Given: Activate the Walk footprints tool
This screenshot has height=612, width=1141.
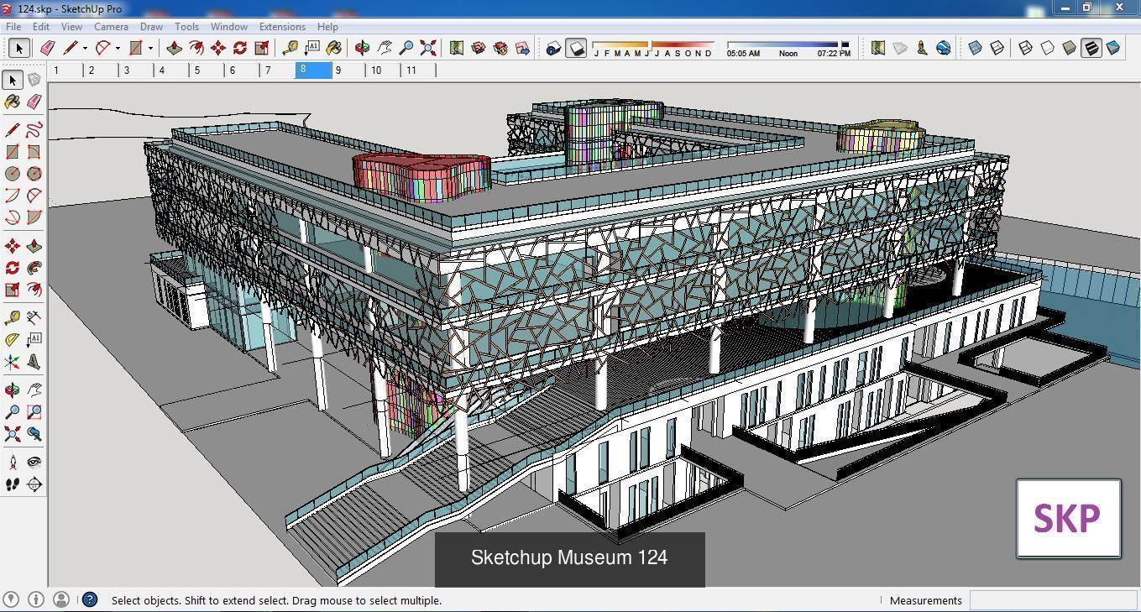Looking at the screenshot, I should tap(13, 484).
